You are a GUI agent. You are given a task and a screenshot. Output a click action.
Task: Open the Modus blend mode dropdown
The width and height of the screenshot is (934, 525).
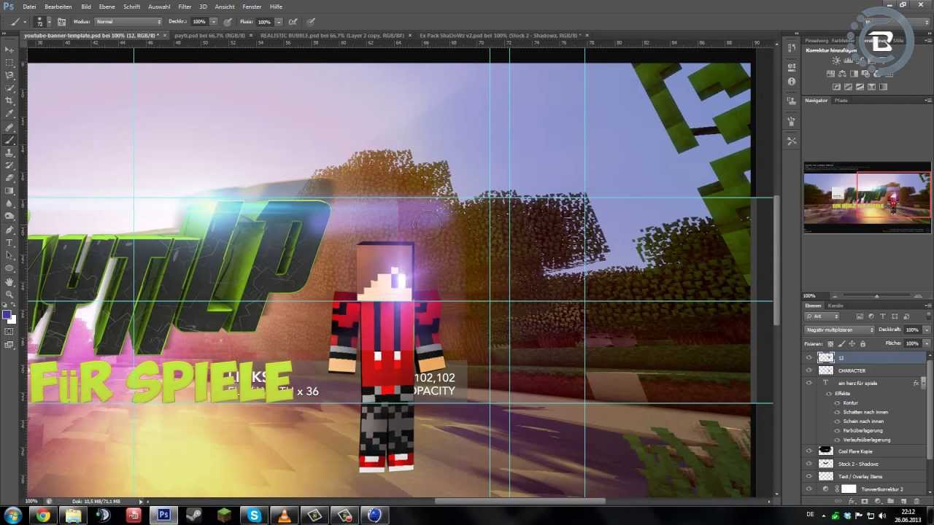[128, 22]
